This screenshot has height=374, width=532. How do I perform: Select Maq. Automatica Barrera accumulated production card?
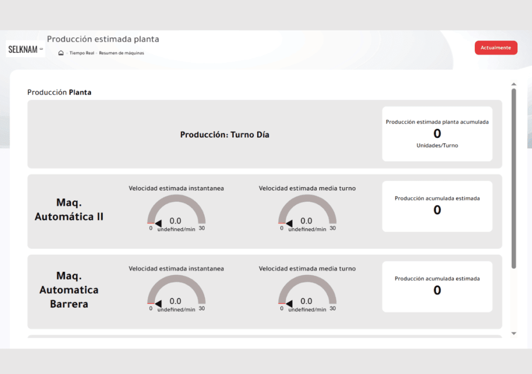click(x=437, y=286)
